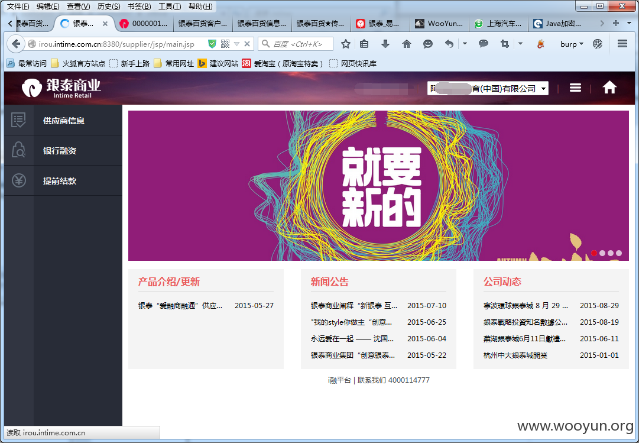Click the browser back arrow button

click(16, 44)
